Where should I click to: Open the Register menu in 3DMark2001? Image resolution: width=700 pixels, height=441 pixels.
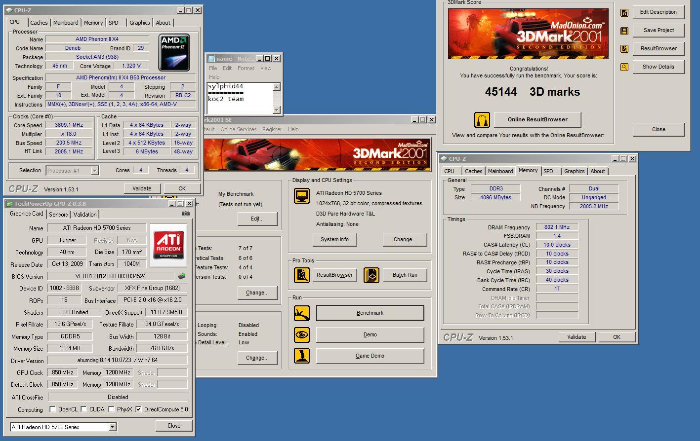coord(272,129)
